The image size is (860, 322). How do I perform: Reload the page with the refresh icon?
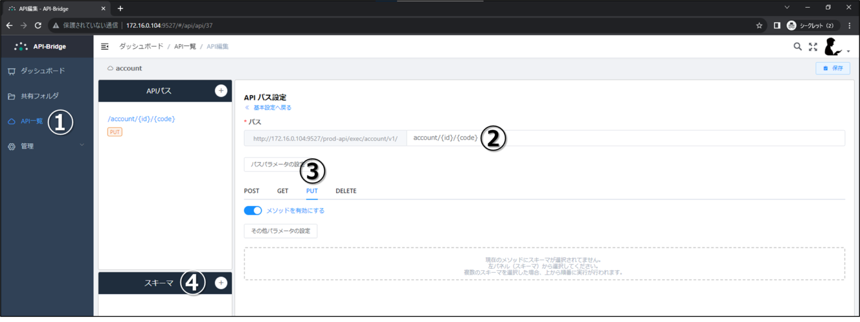click(38, 25)
